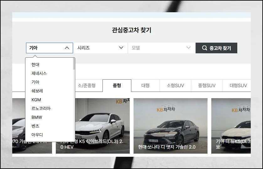Collapse the 기아 brand dropdown arrow

[67, 48]
